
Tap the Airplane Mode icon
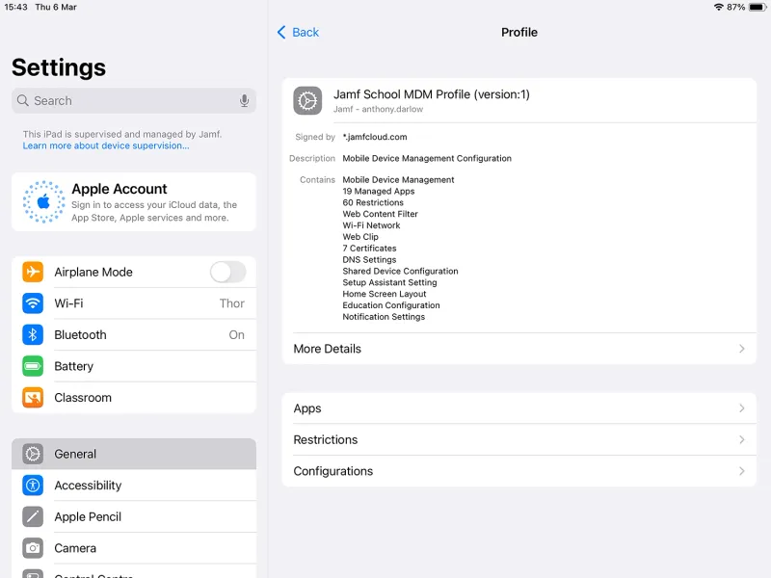(x=33, y=272)
